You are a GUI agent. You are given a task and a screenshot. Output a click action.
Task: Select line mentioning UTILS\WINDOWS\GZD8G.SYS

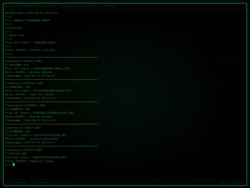38,91
